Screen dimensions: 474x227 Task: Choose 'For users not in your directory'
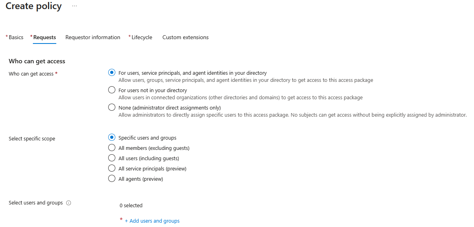click(112, 90)
